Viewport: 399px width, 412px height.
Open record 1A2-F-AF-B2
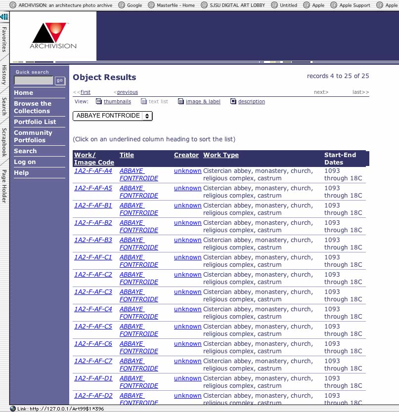pos(93,223)
